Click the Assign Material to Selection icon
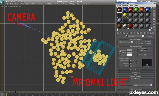 tap(124, 33)
